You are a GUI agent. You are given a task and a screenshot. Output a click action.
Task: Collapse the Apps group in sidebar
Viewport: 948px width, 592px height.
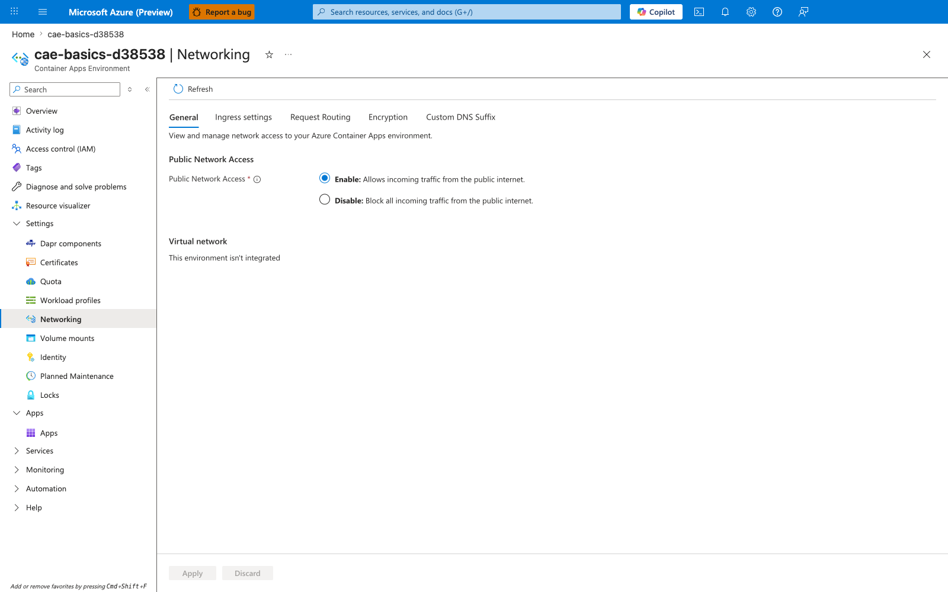point(17,413)
